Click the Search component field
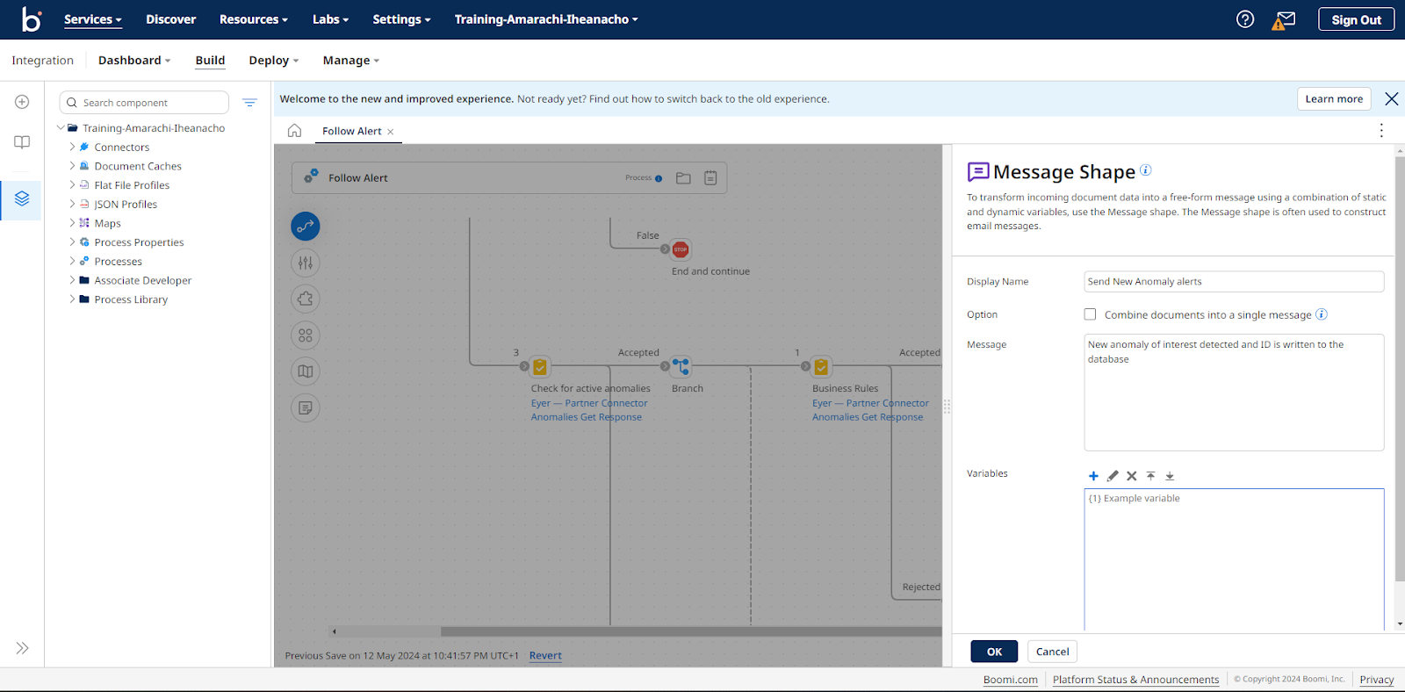The image size is (1405, 692). click(144, 103)
